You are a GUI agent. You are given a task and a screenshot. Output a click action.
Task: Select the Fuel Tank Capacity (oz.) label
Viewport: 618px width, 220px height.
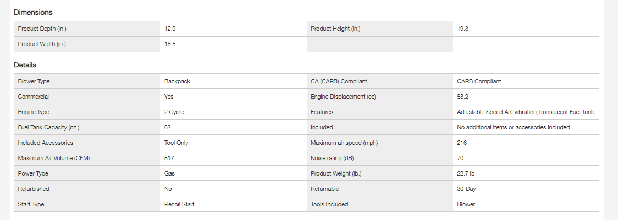[48, 127]
